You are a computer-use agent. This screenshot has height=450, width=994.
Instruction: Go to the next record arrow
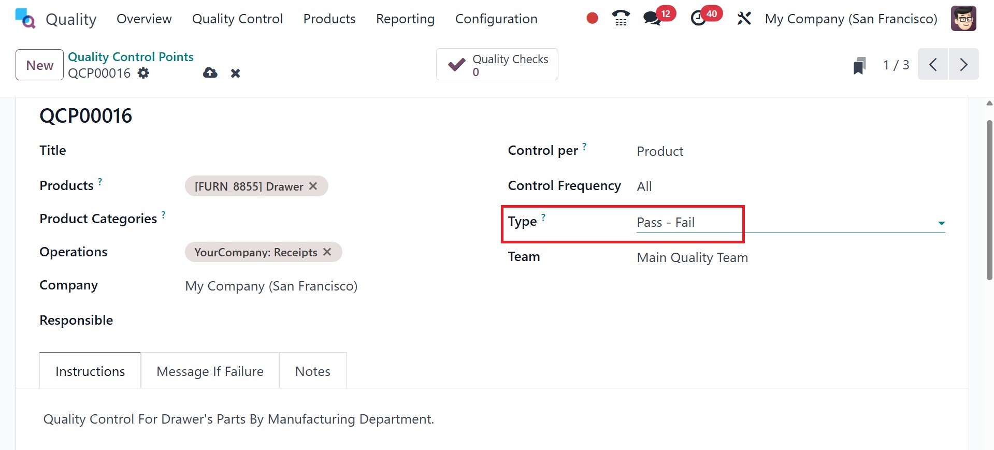[x=963, y=65]
